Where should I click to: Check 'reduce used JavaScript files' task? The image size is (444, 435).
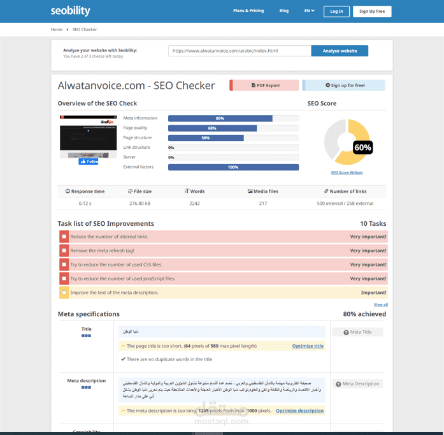click(64, 279)
